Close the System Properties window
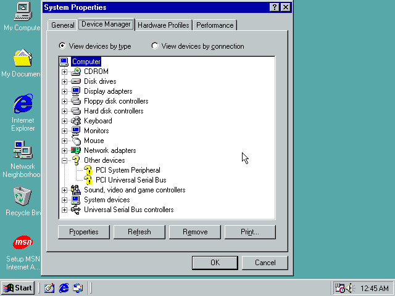The image size is (395, 296). click(286, 7)
